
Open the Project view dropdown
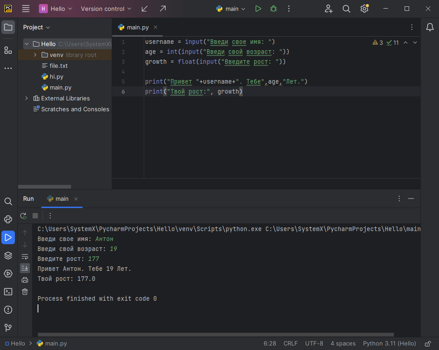click(37, 27)
